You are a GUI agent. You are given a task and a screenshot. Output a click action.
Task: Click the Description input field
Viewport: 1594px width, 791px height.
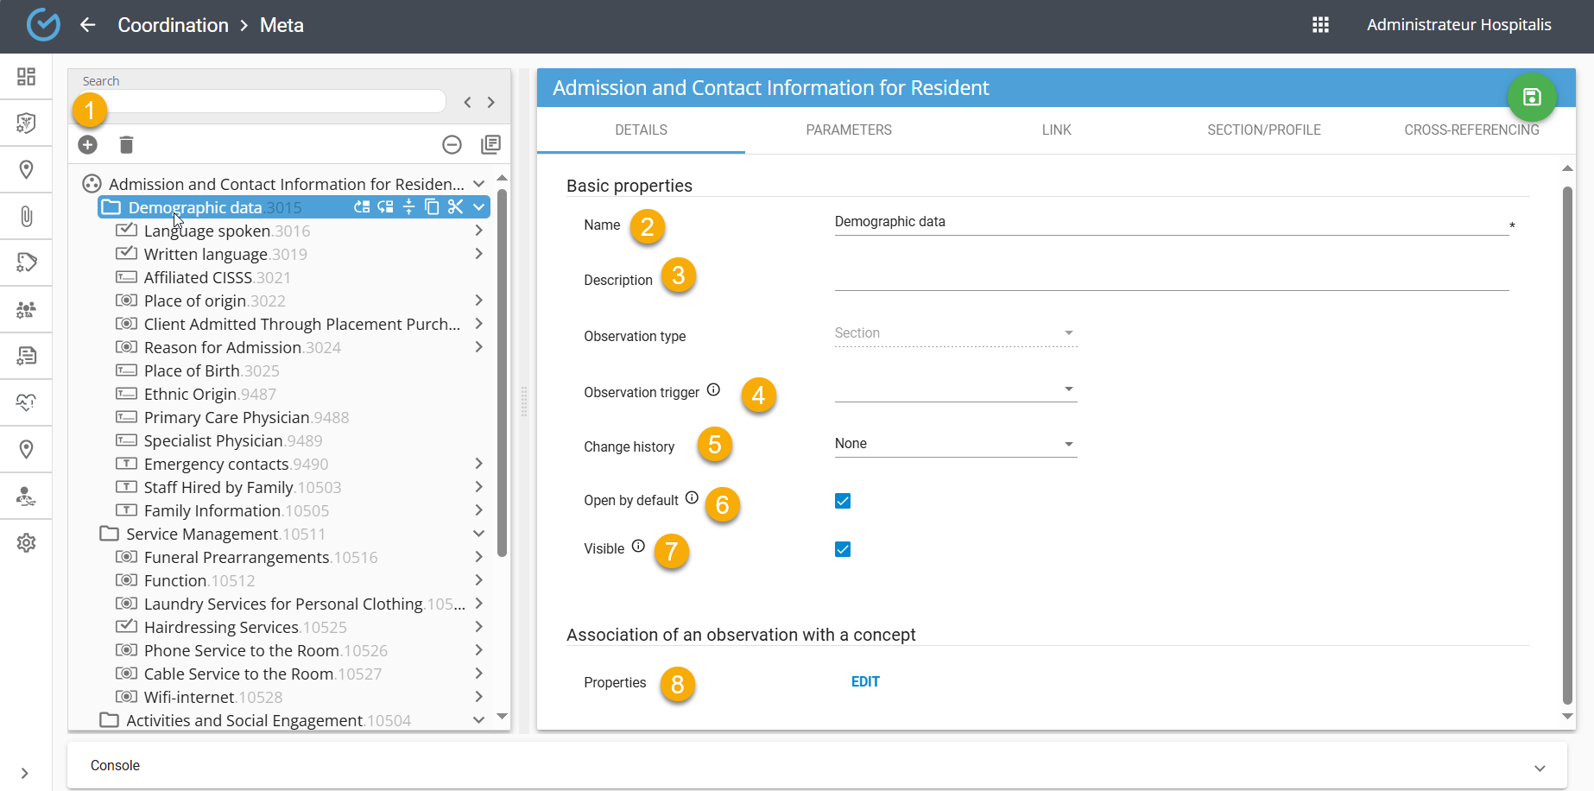coord(1171,278)
